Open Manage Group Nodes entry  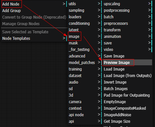click(x=34, y=24)
